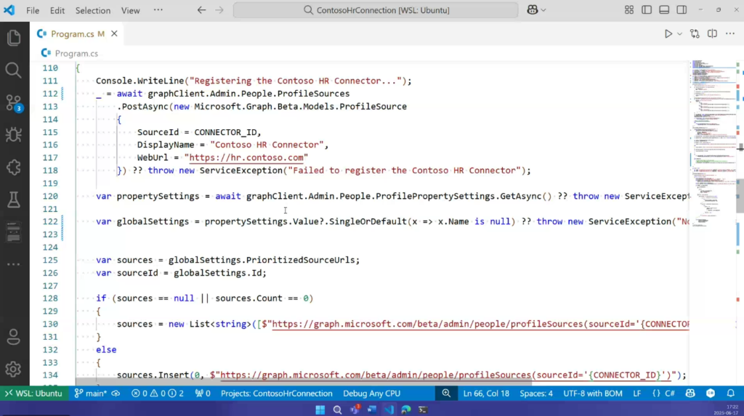Open the Customize Layout grid icon
The image size is (744, 416).
(629, 10)
